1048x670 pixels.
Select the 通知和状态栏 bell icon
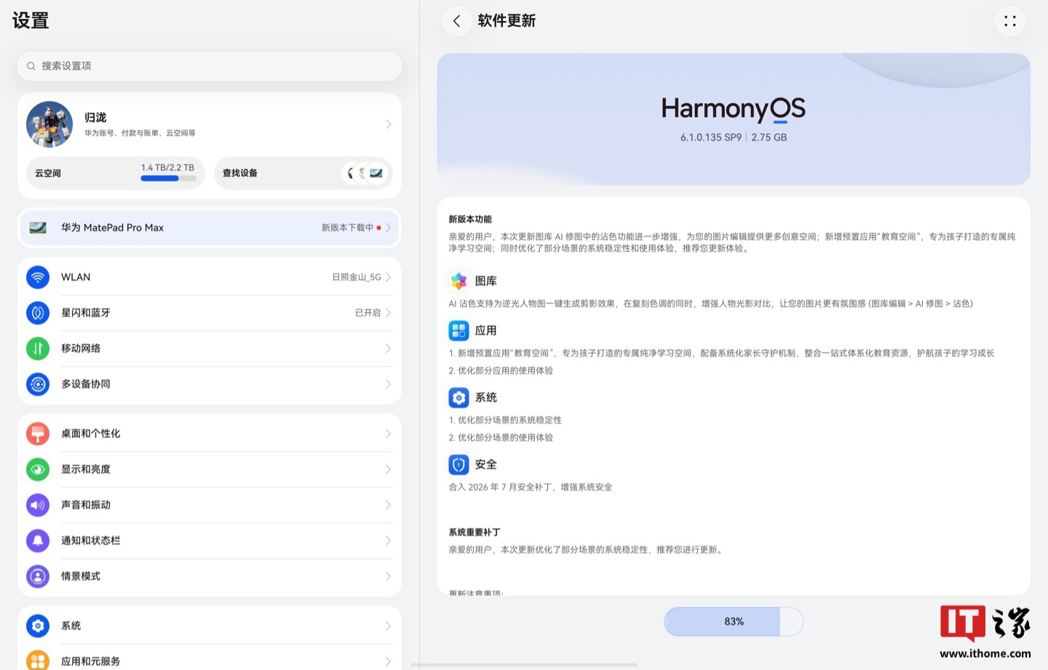coord(38,541)
